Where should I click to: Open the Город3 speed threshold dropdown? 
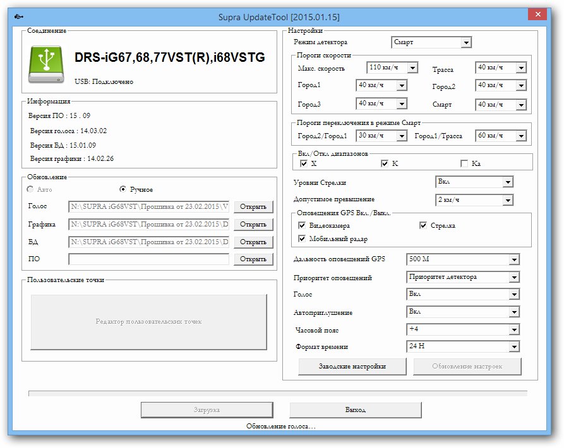tap(381, 103)
